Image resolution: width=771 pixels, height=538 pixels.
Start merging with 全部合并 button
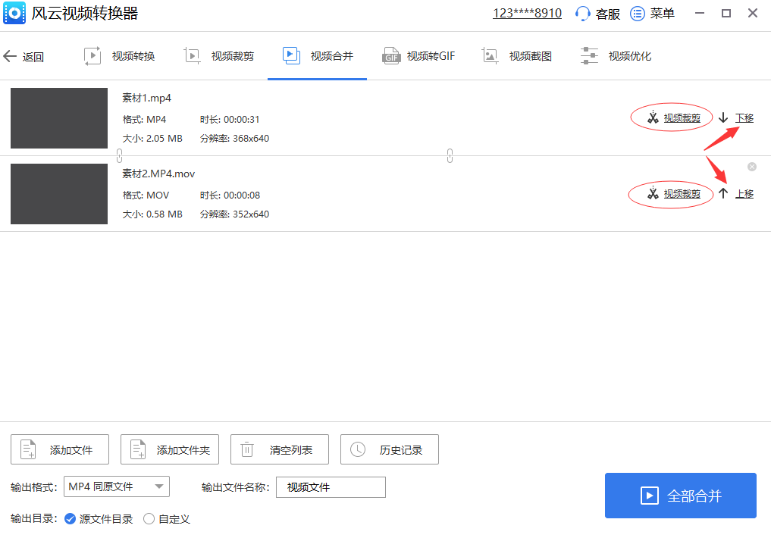681,496
